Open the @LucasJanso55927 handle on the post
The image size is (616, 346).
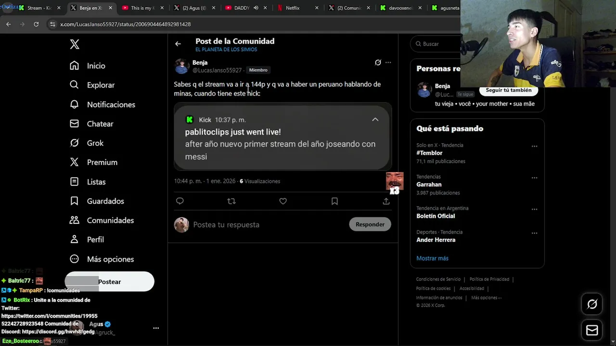[217, 70]
